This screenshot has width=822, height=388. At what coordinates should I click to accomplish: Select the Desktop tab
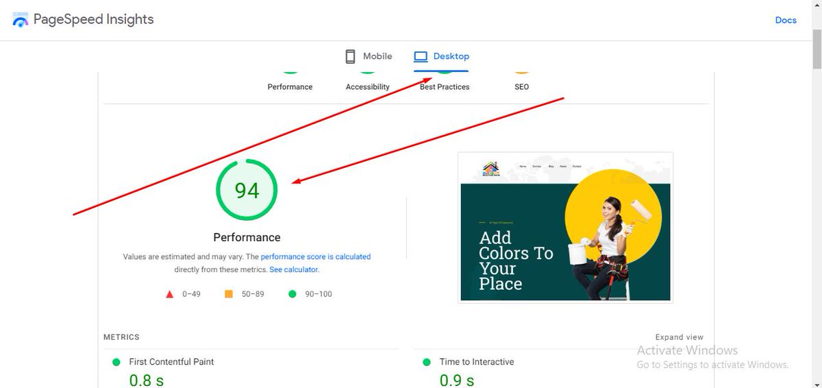click(441, 56)
